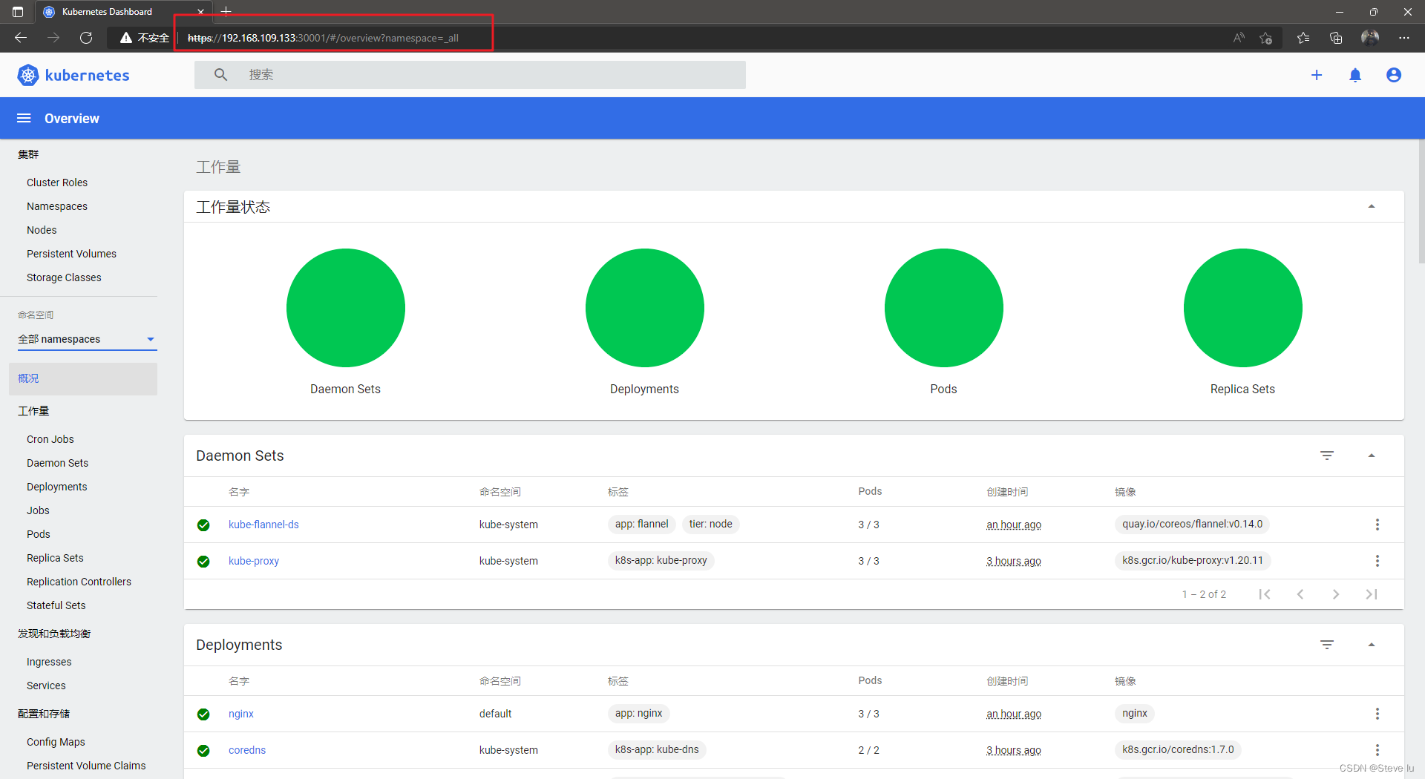Open a new browser tab
The width and height of the screenshot is (1425, 779).
(x=226, y=11)
